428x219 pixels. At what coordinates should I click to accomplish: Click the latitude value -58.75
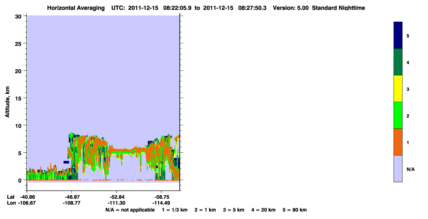[161, 197]
